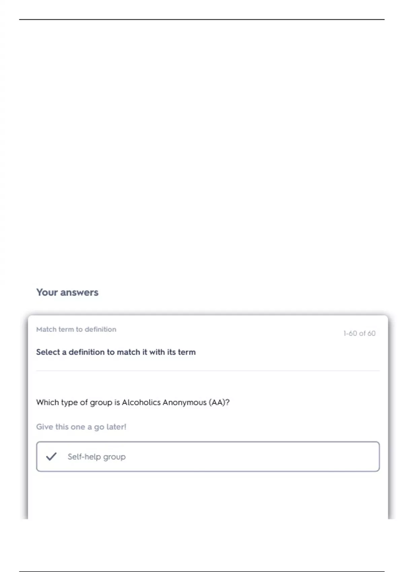The height and width of the screenshot is (572, 404).
Task: Click blank card area below the answer box
Action: pos(208,495)
